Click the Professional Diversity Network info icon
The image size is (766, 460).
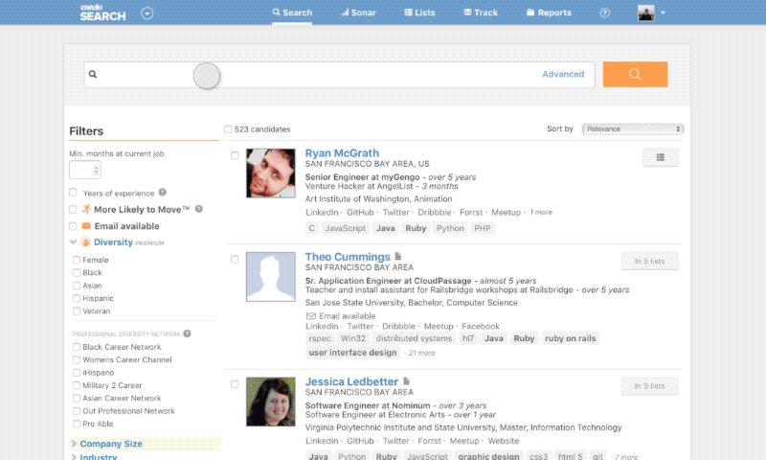[187, 333]
